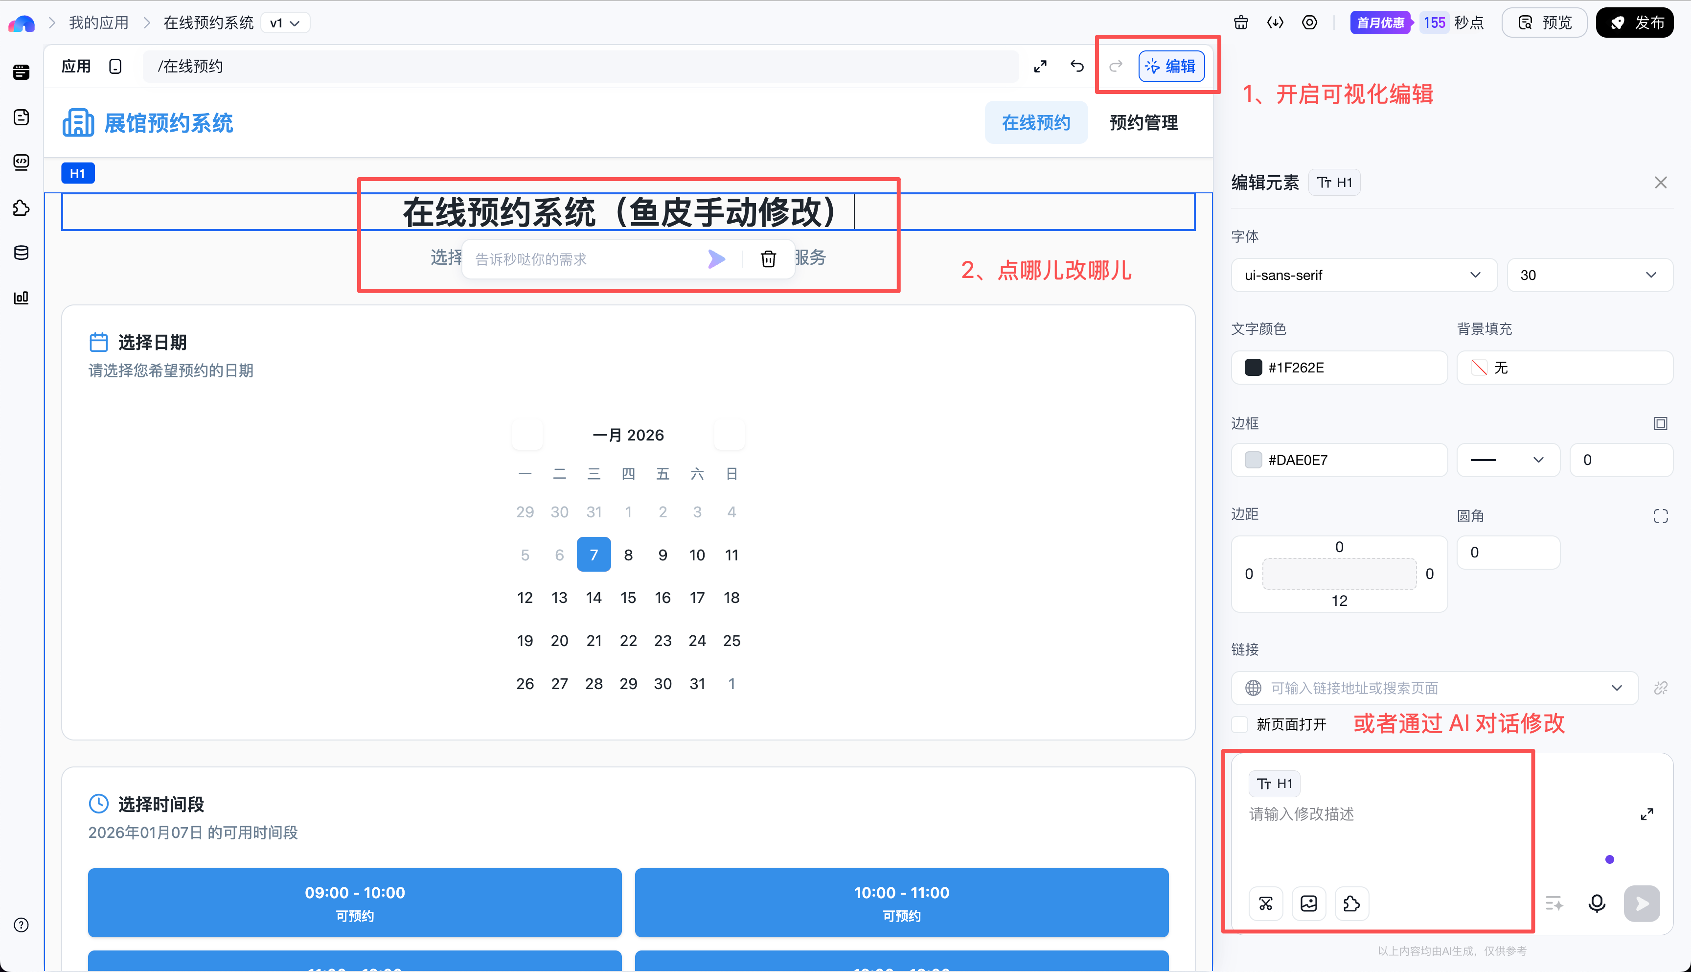
Task: Open the database icon in left sidebar
Action: 22,253
